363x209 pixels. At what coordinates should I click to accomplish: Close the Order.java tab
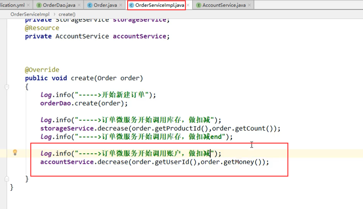pyautogui.click(x=121, y=5)
